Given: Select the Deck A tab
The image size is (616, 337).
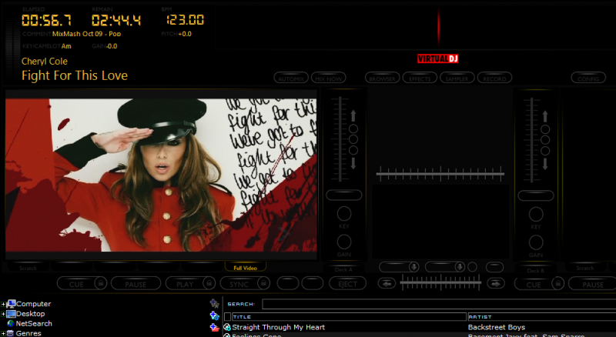Looking at the screenshot, I should (x=343, y=269).
